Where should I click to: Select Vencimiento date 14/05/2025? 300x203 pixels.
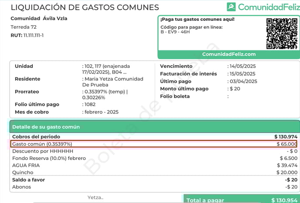click(242, 67)
